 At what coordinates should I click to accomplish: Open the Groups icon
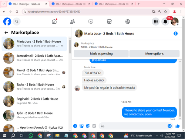(x=128, y=21)
